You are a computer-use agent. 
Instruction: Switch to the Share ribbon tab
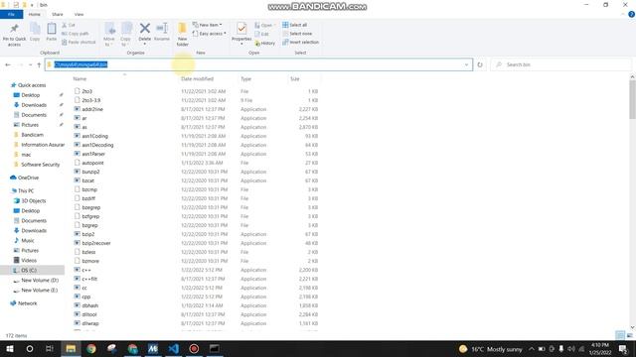tap(58, 14)
